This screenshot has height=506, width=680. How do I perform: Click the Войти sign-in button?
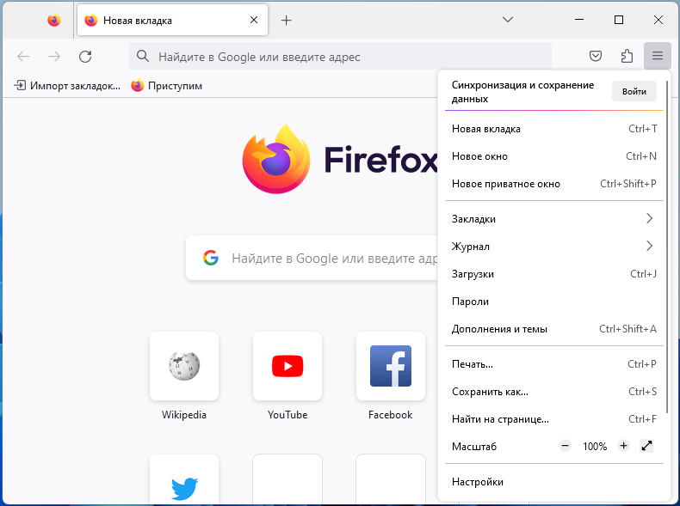tap(634, 91)
